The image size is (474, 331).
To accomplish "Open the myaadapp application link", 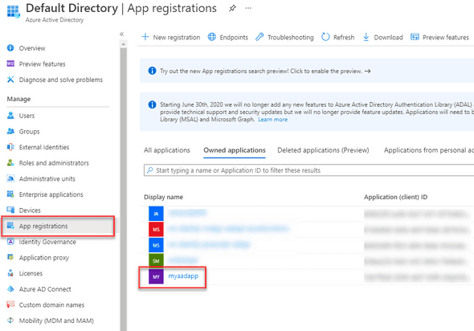I will [x=183, y=276].
